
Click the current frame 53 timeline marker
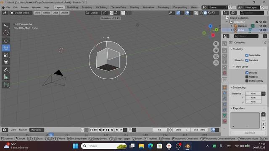tap(51, 135)
